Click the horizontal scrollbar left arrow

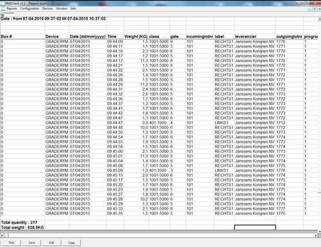[2, 235]
